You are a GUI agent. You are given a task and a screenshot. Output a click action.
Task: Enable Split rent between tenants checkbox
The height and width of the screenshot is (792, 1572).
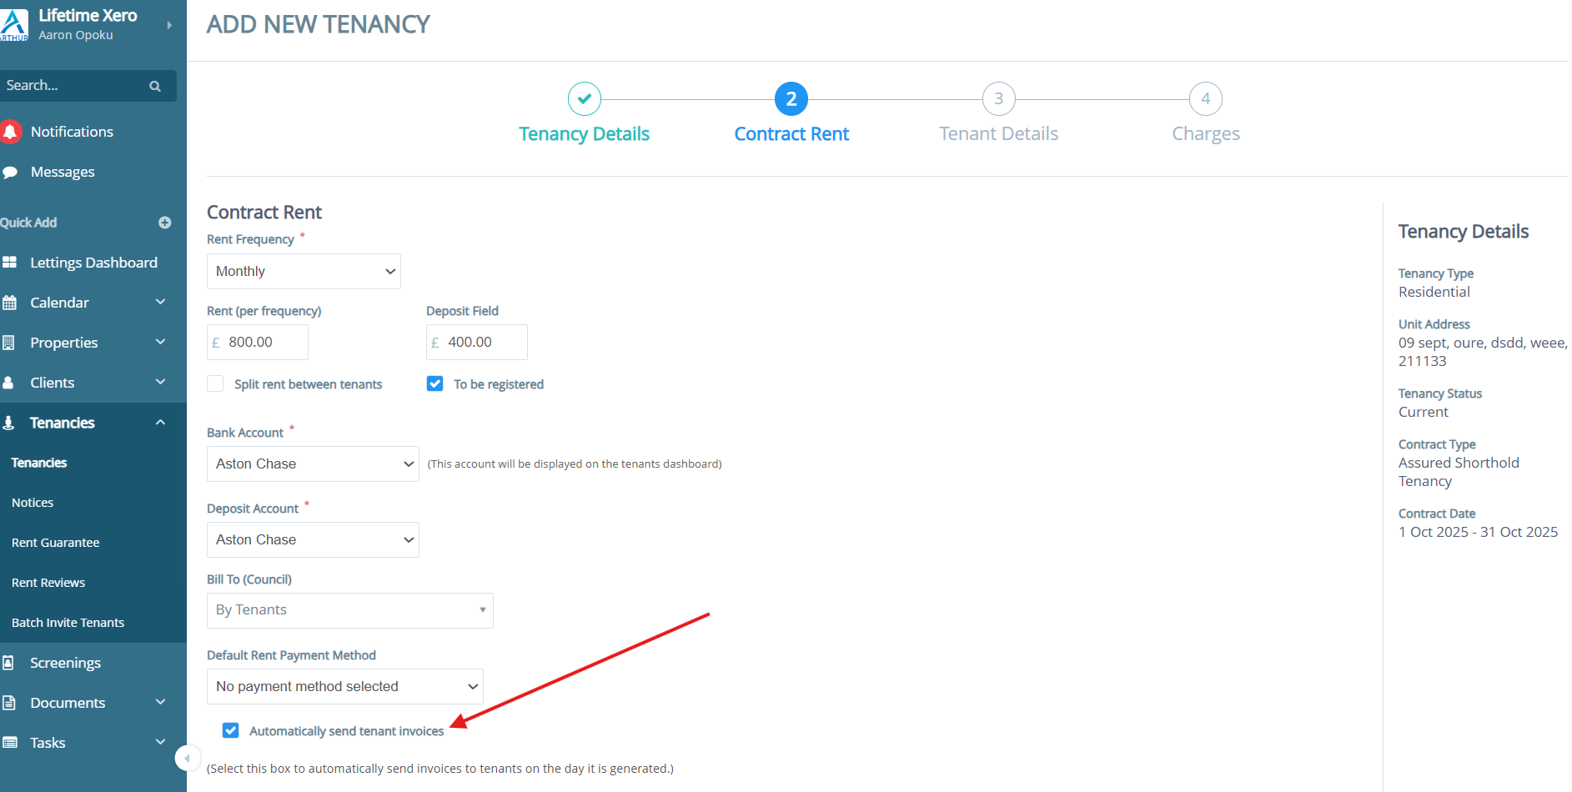coord(215,383)
